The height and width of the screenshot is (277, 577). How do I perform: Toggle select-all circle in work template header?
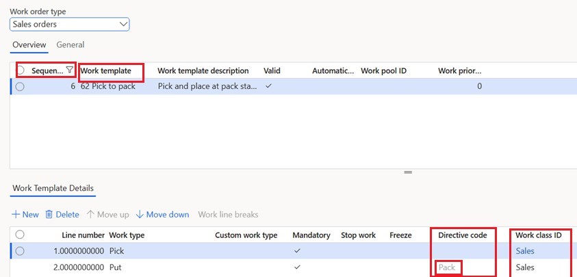point(20,70)
